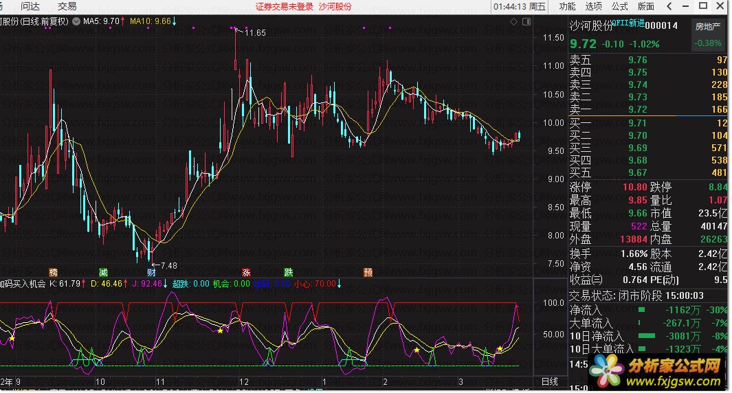
Task: Click the red 涨 marker icon
Action: 246,272
